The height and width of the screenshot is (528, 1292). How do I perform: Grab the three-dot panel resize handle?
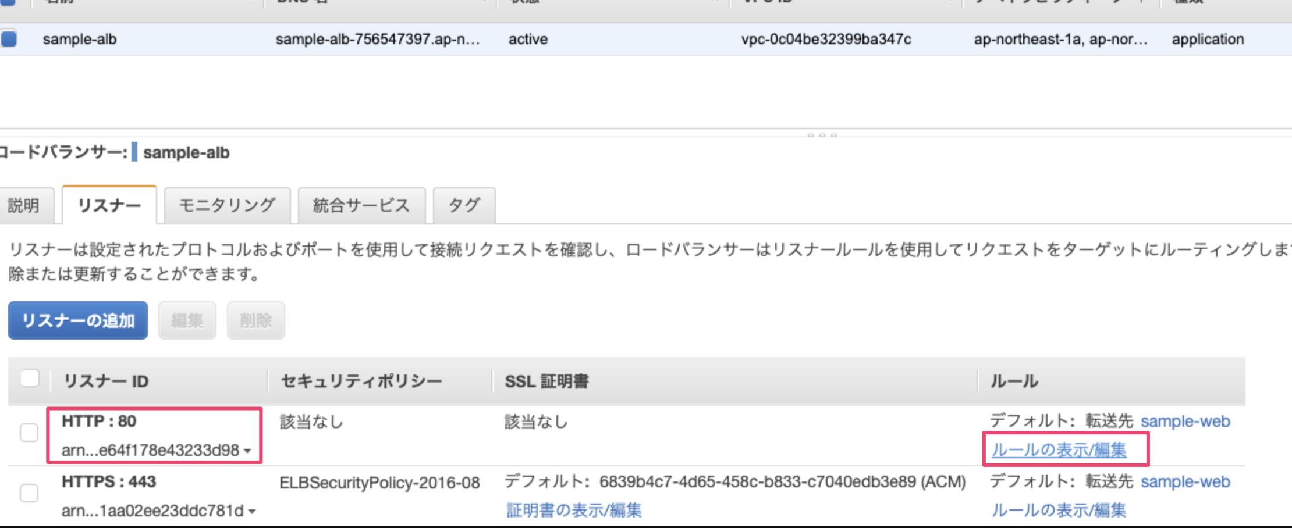click(822, 135)
